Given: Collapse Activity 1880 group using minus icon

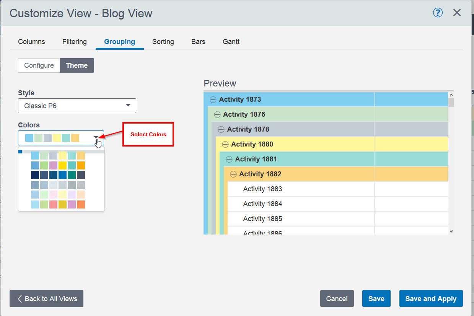Looking at the screenshot, I should click(x=225, y=144).
